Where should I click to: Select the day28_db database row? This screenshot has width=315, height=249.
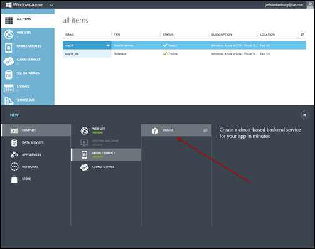pyautogui.click(x=184, y=54)
